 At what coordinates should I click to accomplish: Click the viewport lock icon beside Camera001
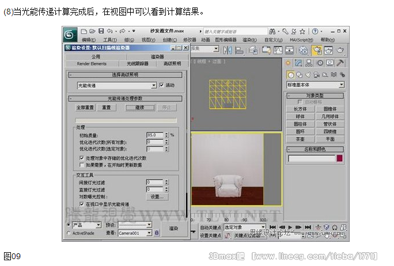tap(157, 233)
